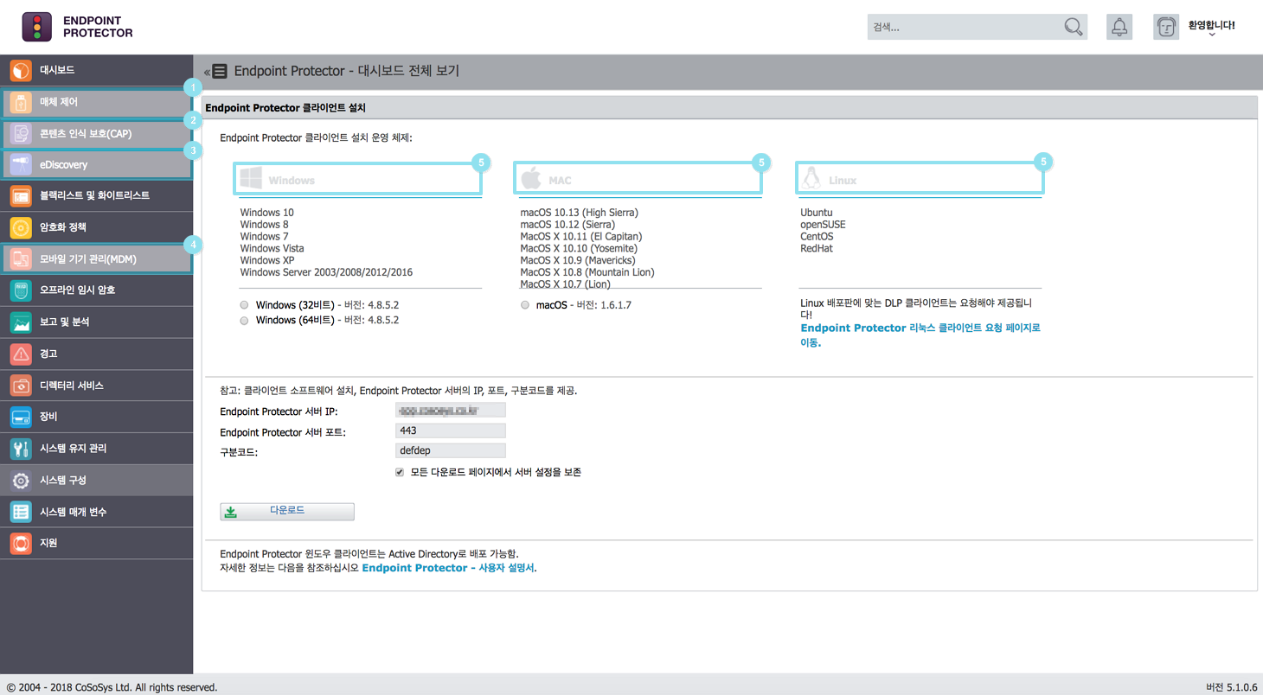Click the Apple MAC logo icon
1263x695 pixels.
coord(531,179)
